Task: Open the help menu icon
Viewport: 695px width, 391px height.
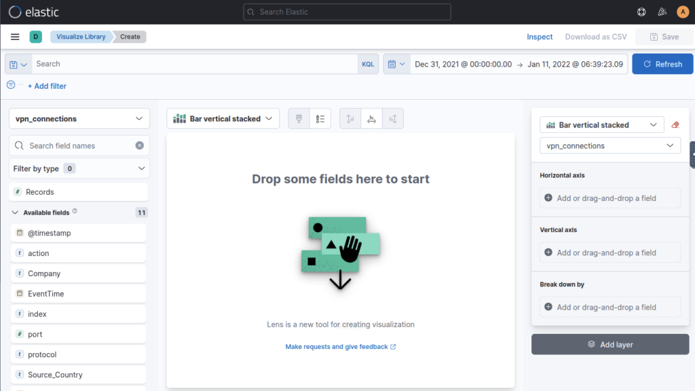Action: pyautogui.click(x=641, y=12)
